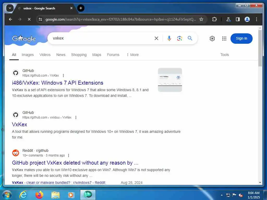Image resolution: width=267 pixels, height=200 pixels.
Task: Click the active browser taskbar button
Action: (88, 195)
